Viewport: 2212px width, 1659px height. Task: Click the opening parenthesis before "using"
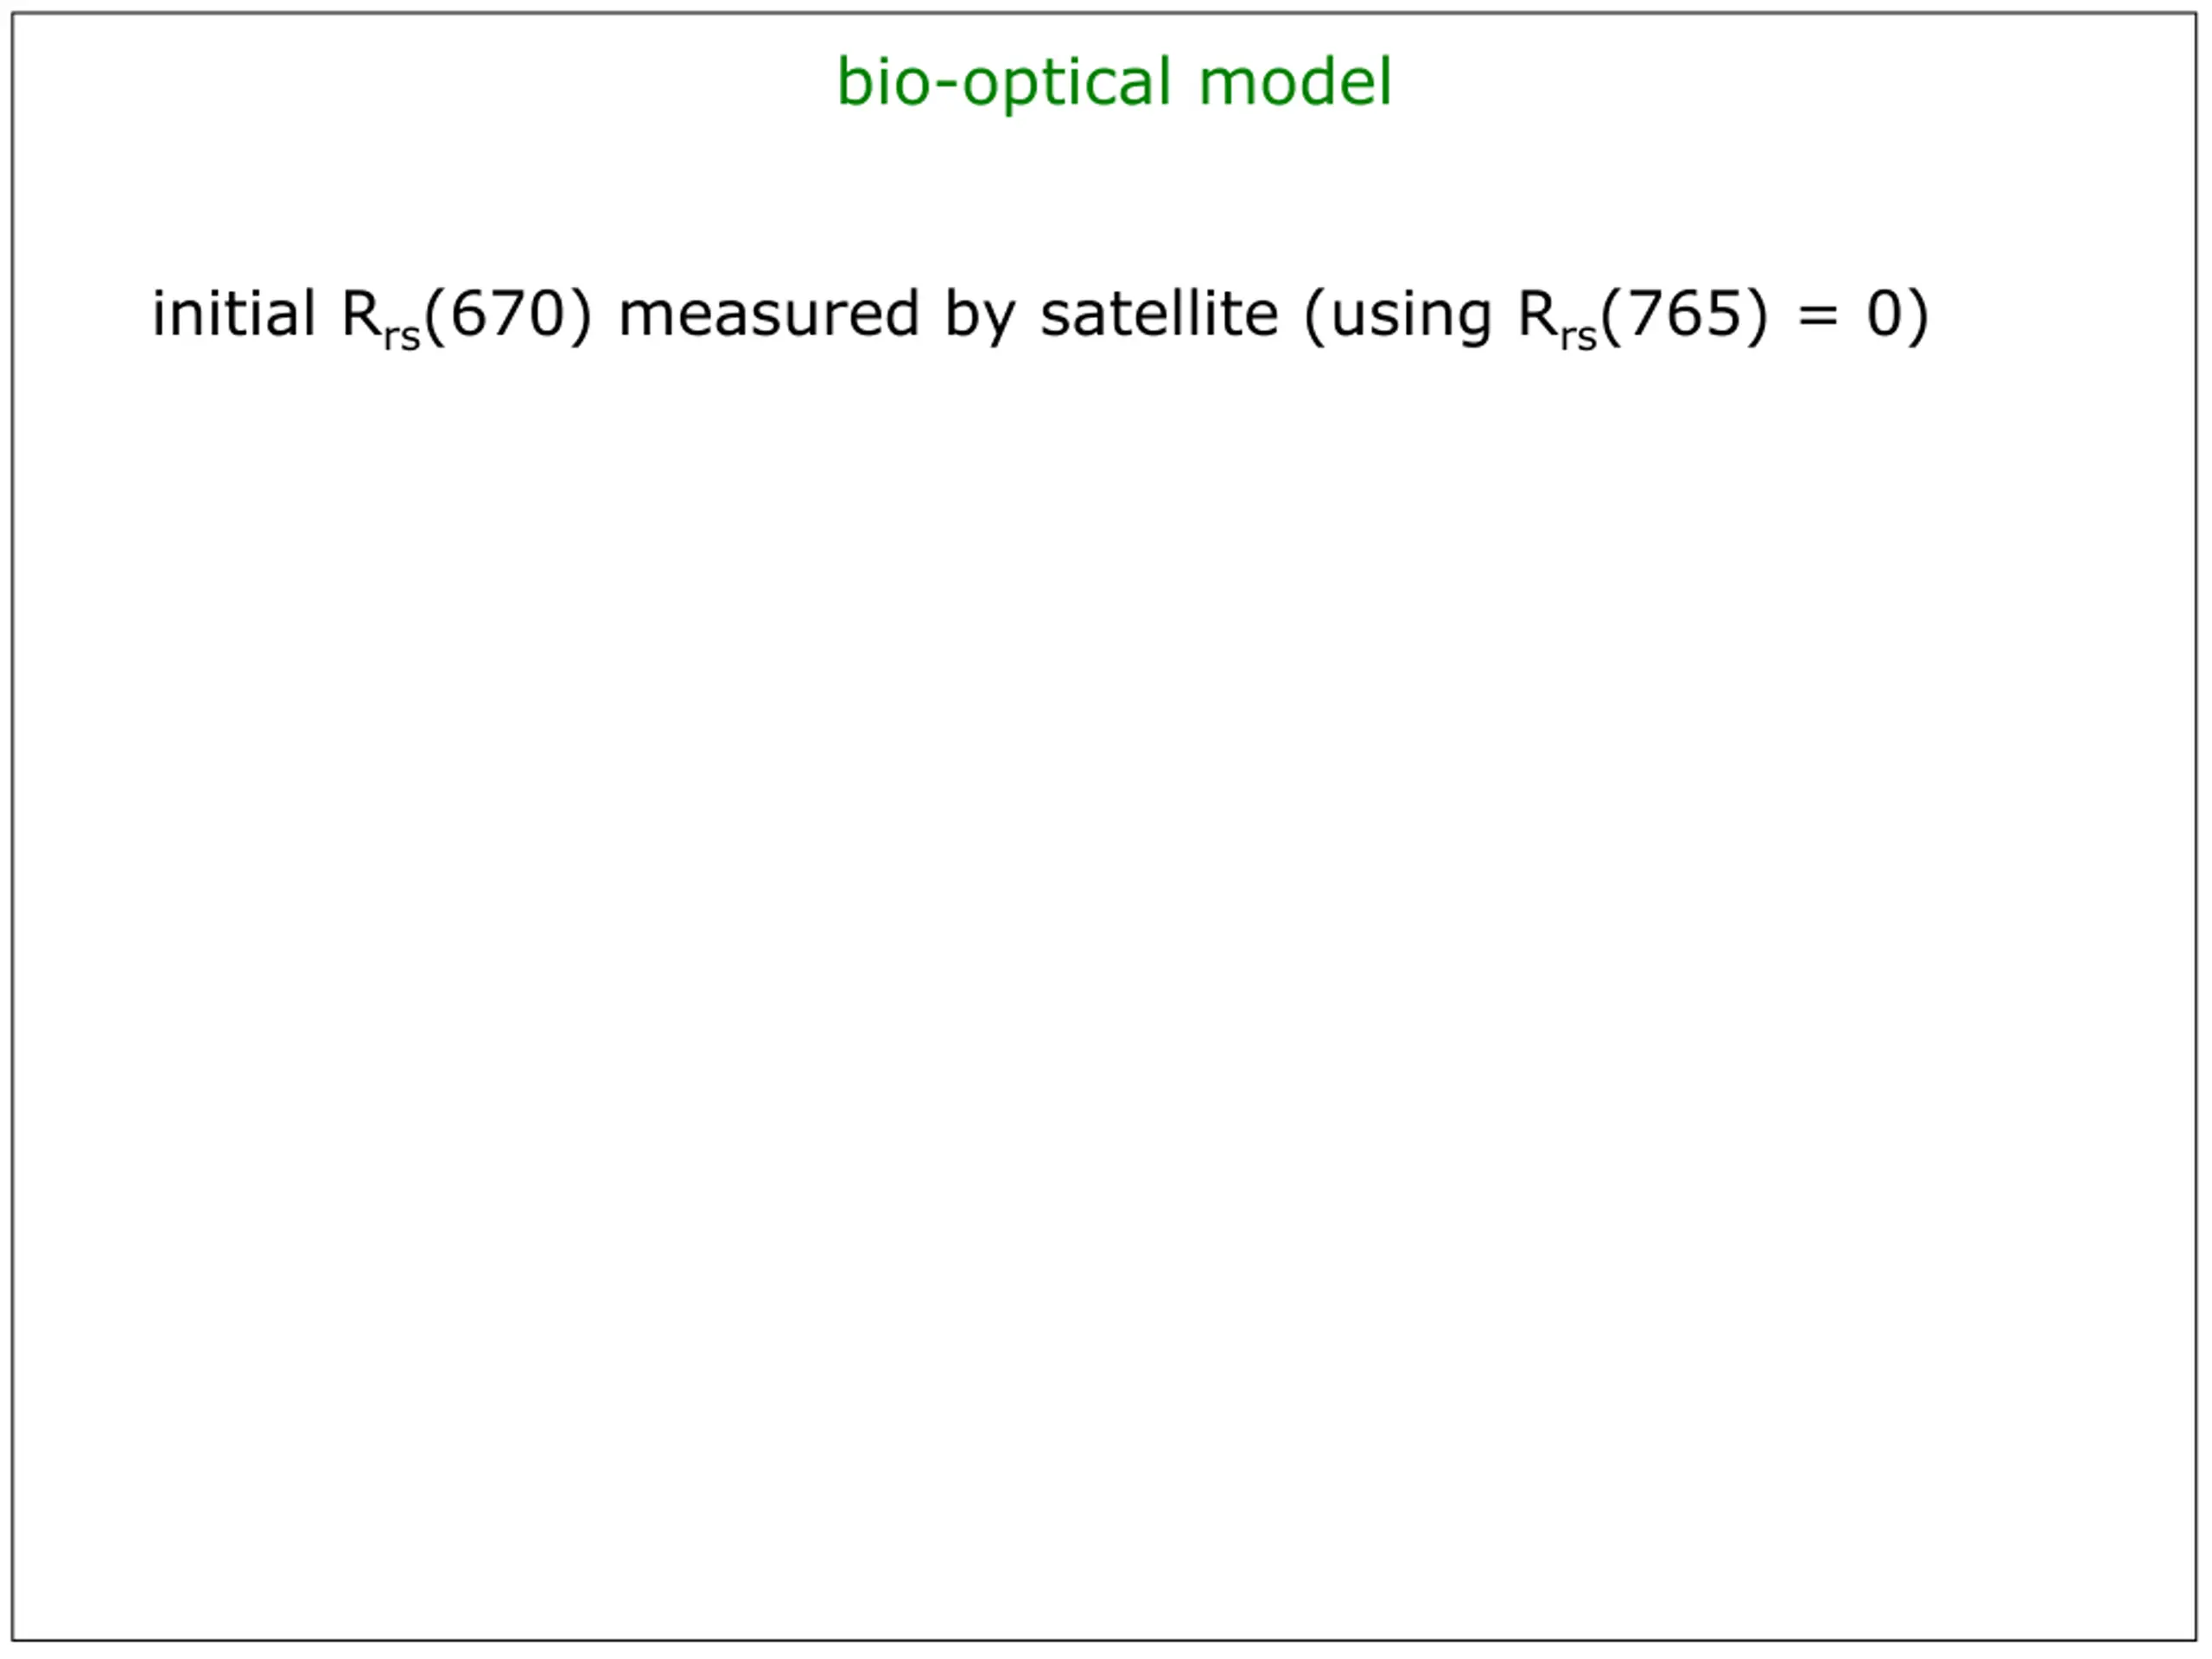[1316, 318]
